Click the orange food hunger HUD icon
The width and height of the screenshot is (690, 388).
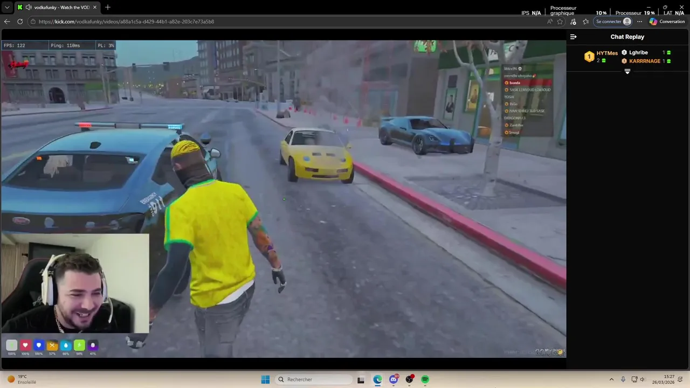click(x=52, y=345)
